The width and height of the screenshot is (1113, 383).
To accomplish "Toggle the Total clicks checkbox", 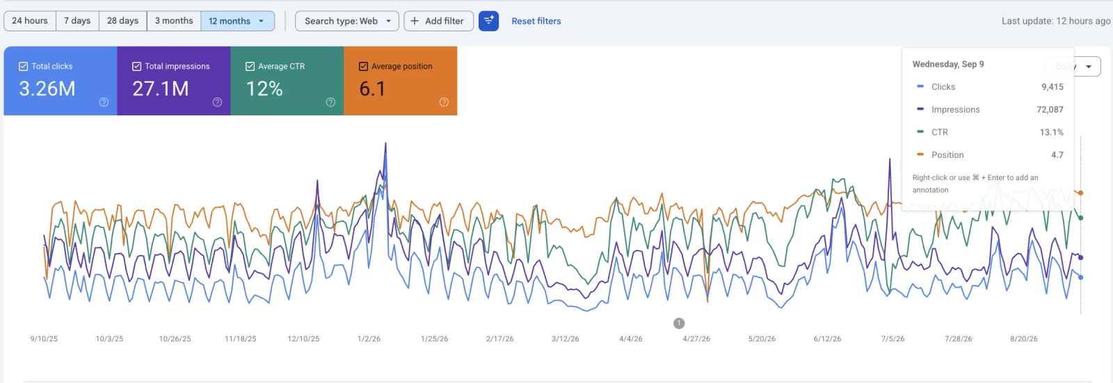I will click(24, 66).
